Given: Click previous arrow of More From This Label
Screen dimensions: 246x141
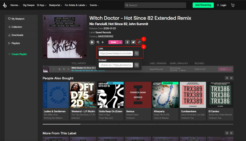Looking at the screenshot, I should click(x=227, y=133).
